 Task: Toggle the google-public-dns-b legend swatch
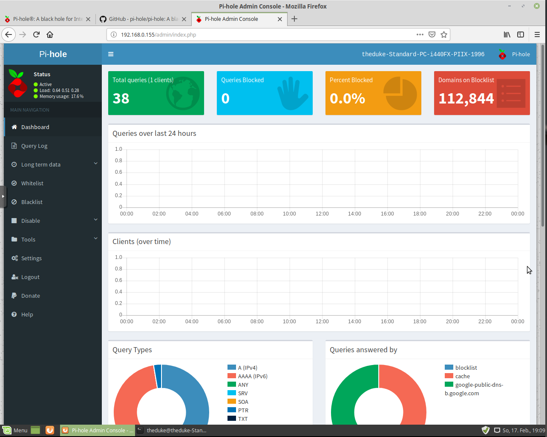pyautogui.click(x=449, y=384)
